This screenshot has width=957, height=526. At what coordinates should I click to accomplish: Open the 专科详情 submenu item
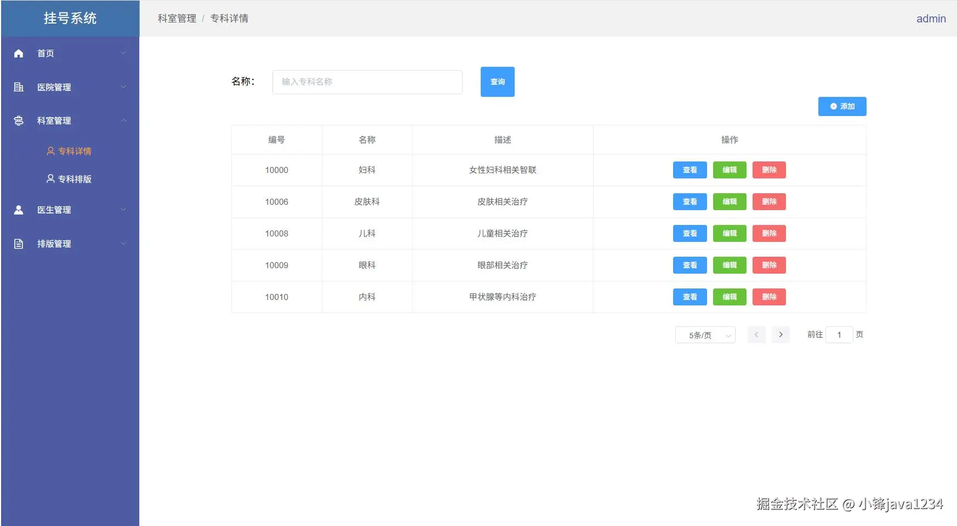pos(70,151)
